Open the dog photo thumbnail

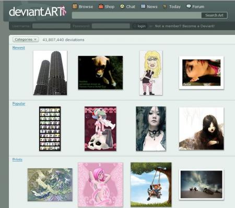pyautogui.click(x=100, y=72)
